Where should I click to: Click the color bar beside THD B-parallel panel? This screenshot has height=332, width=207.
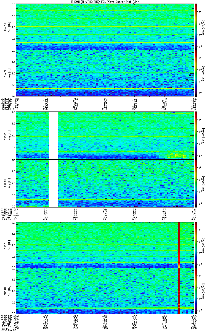pyautogui.click(x=196, y=183)
